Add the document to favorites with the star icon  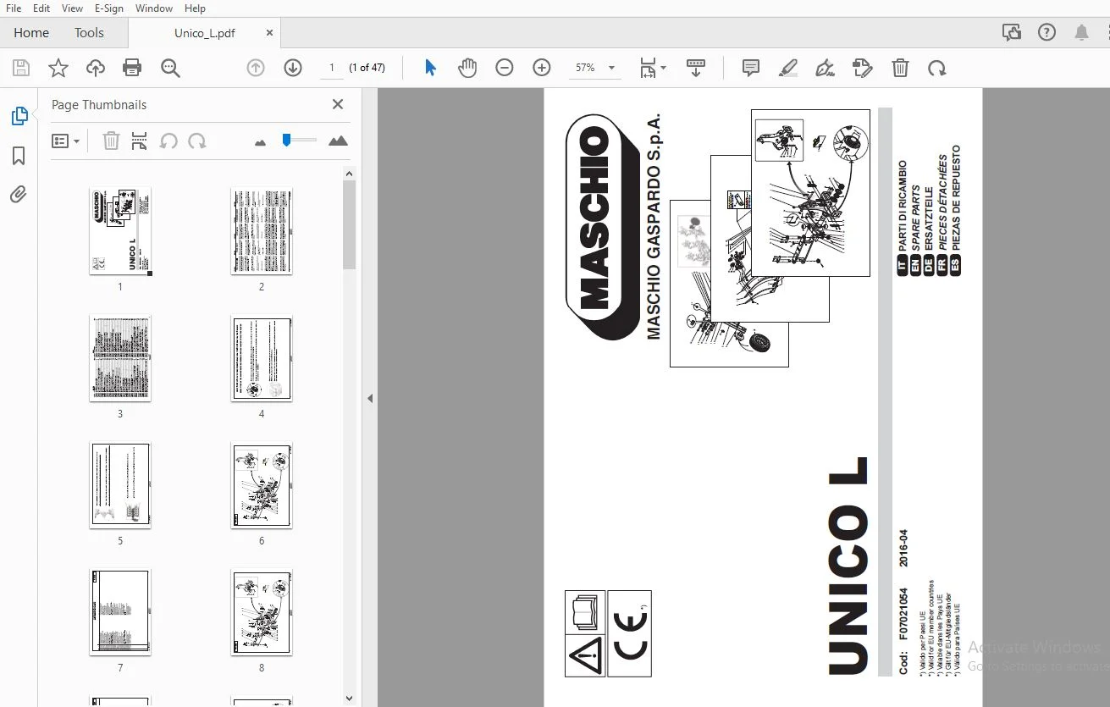[x=58, y=68]
